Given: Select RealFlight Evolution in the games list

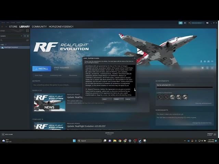Looking at the screenshot, I should [15, 47].
